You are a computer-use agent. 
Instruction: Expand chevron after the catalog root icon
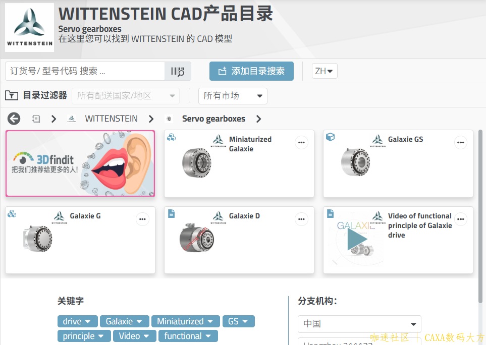pyautogui.click(x=53, y=119)
